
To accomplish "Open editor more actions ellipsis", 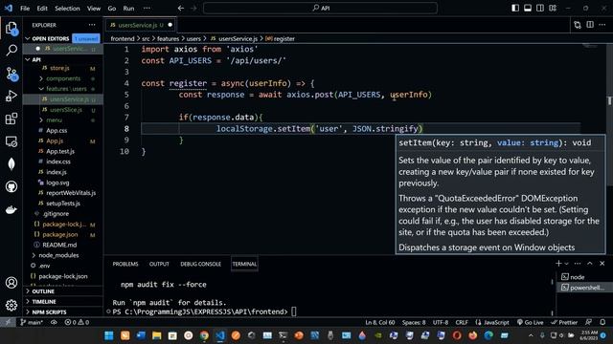I will click(602, 25).
